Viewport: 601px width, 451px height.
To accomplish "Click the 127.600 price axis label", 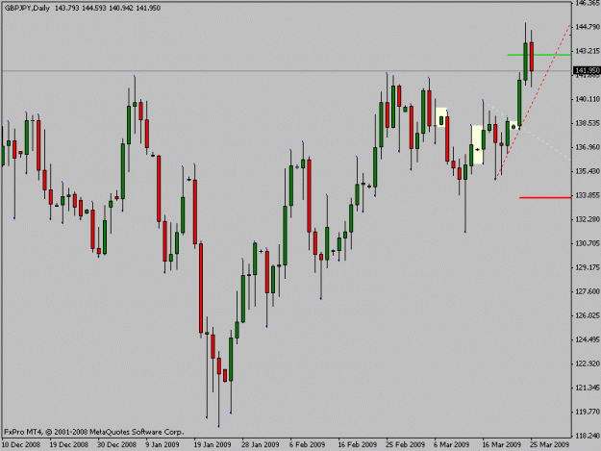I will [588, 291].
